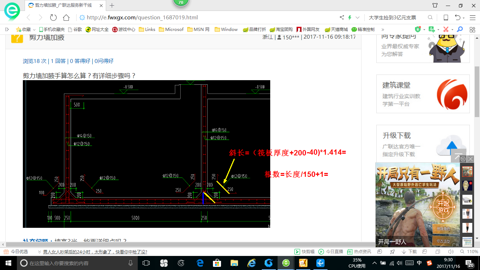Close the game ad popup
Viewport: 480px width, 270px height.
(x=471, y=159)
